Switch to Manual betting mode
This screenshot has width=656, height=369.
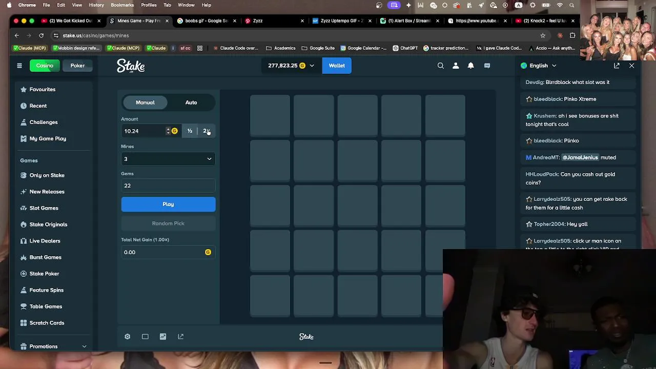point(145,102)
